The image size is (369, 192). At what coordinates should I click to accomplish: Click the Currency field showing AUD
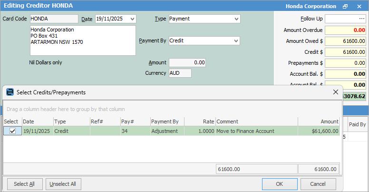coord(180,73)
